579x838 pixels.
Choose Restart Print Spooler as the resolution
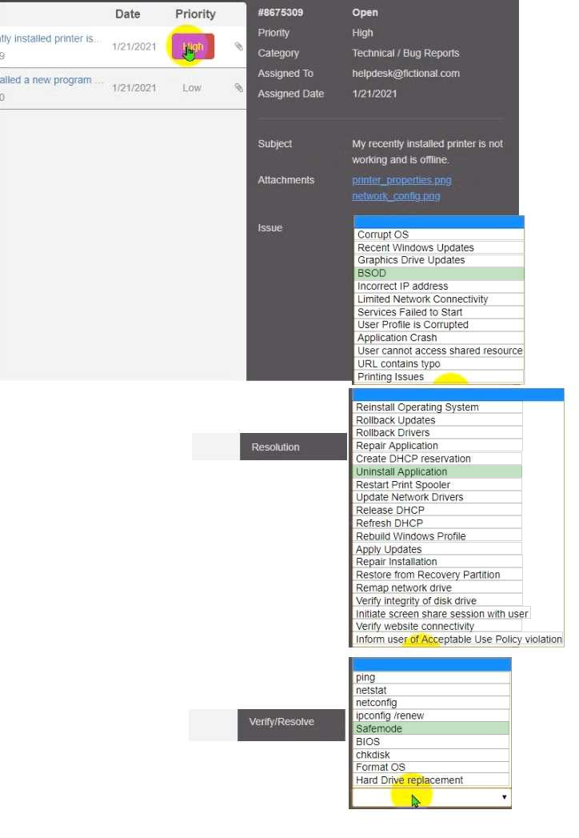pos(402,484)
